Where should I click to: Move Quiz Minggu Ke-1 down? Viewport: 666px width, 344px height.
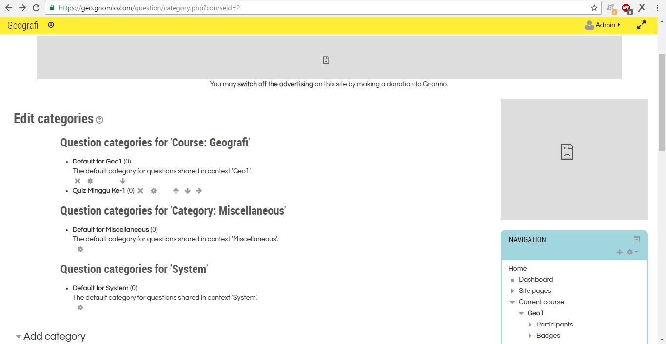[188, 191]
